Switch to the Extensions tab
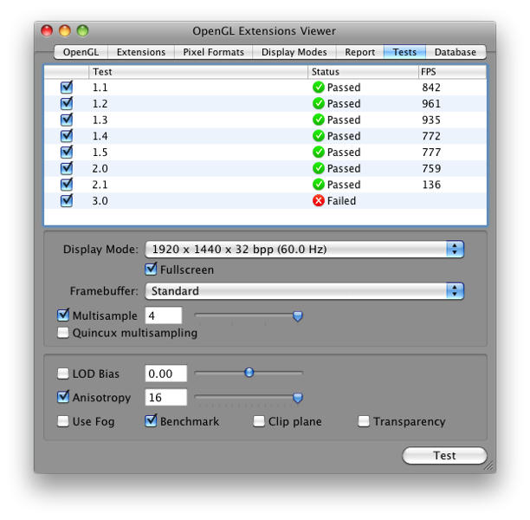Image resolution: width=530 pixels, height=520 pixels. pyautogui.click(x=141, y=52)
